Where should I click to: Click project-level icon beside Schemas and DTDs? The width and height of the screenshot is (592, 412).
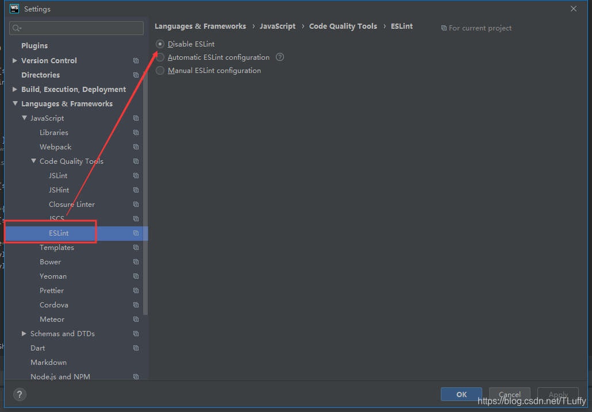(x=136, y=333)
